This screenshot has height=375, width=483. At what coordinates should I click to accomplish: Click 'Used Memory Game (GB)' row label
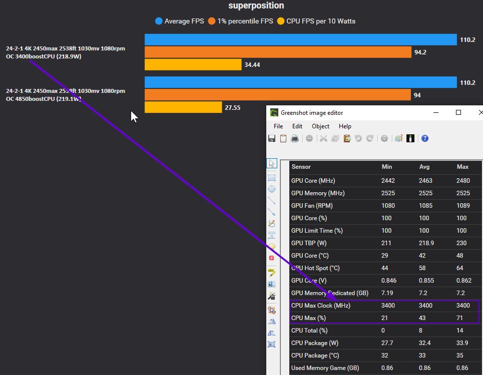pyautogui.click(x=325, y=368)
